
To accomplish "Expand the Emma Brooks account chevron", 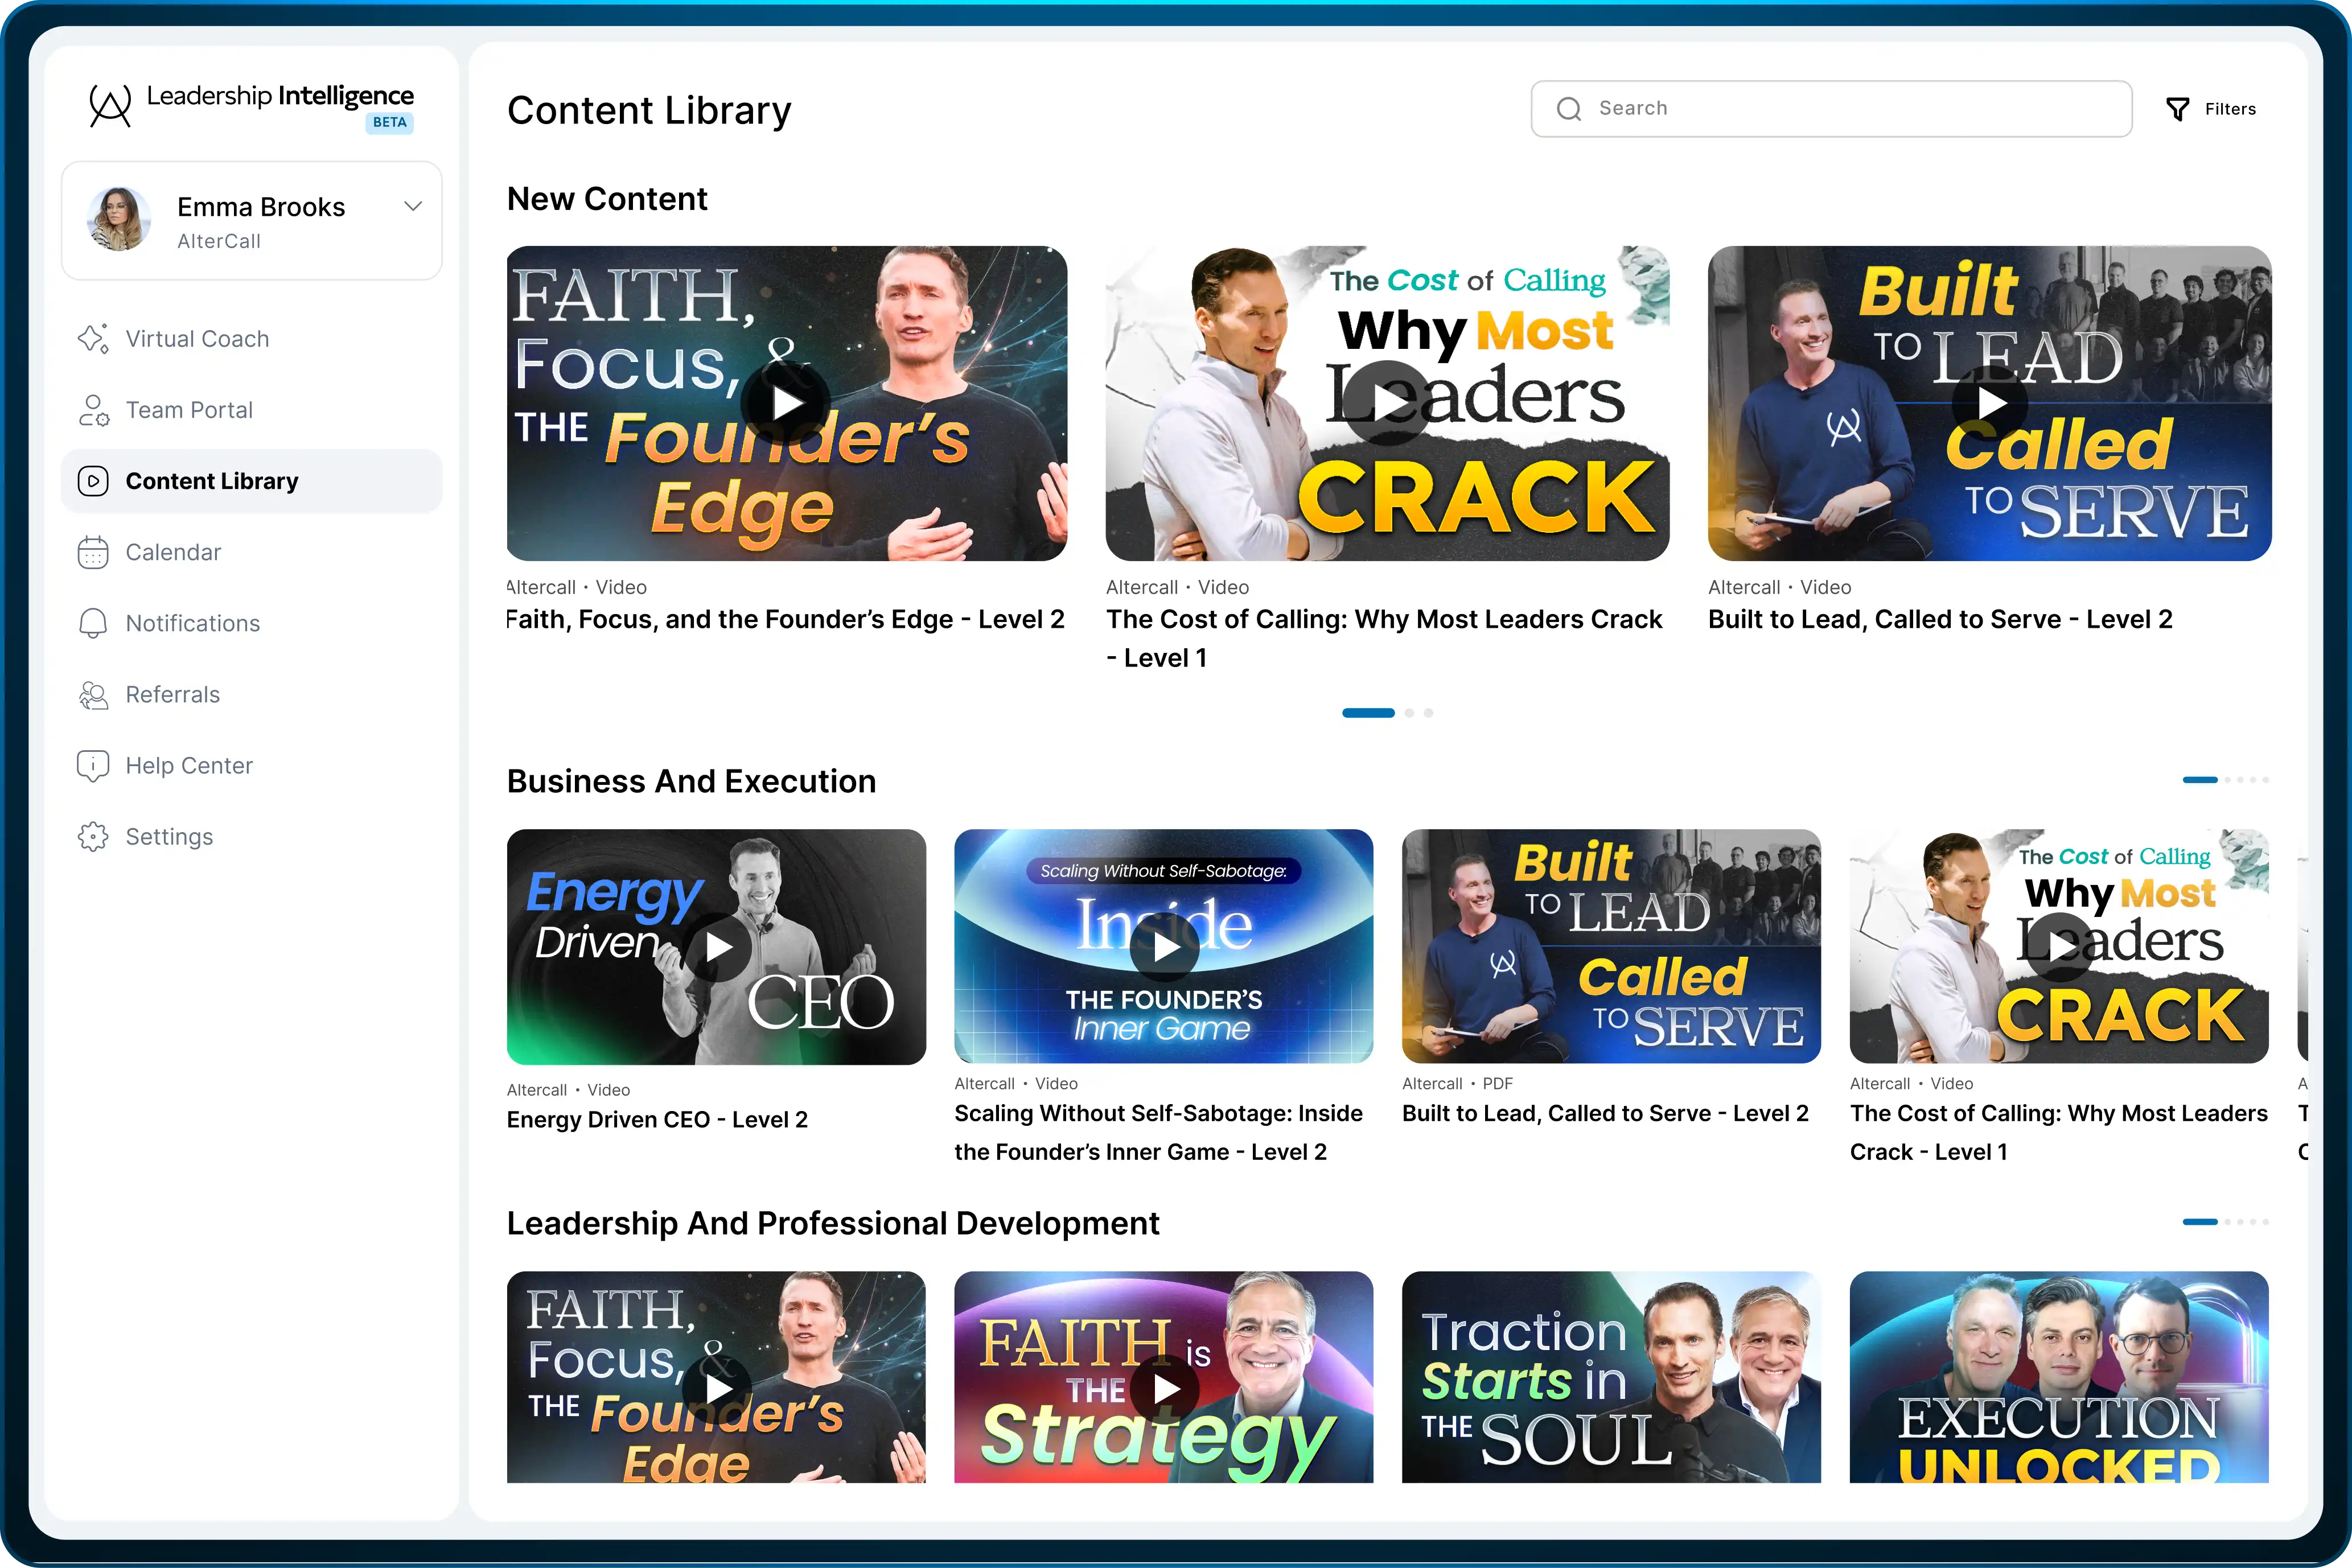I will tap(413, 207).
